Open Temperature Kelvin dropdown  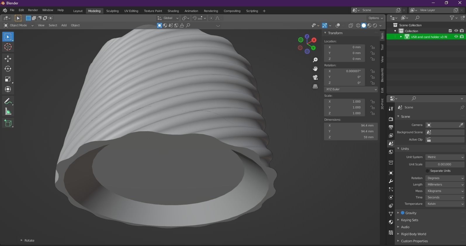(x=445, y=204)
